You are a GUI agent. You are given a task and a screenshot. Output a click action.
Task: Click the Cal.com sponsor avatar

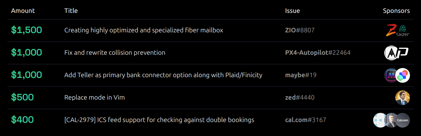pos(403,120)
